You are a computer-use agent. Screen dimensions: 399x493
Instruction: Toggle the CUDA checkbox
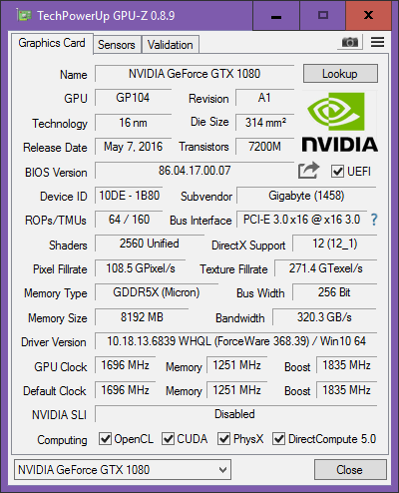(168, 439)
